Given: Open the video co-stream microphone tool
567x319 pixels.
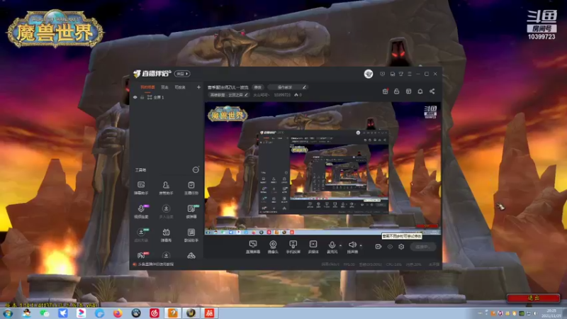Looking at the screenshot, I should [141, 211].
